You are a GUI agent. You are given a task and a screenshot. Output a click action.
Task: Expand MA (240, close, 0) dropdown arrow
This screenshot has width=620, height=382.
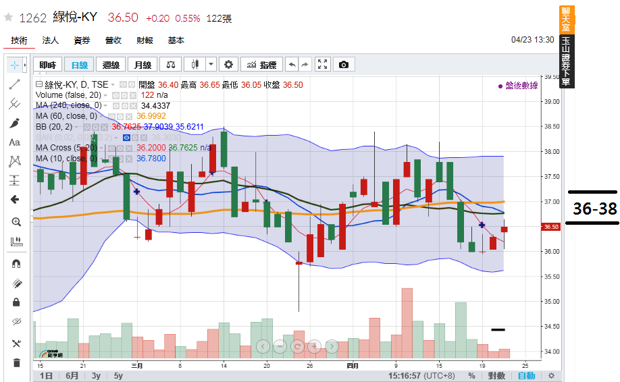coord(105,106)
